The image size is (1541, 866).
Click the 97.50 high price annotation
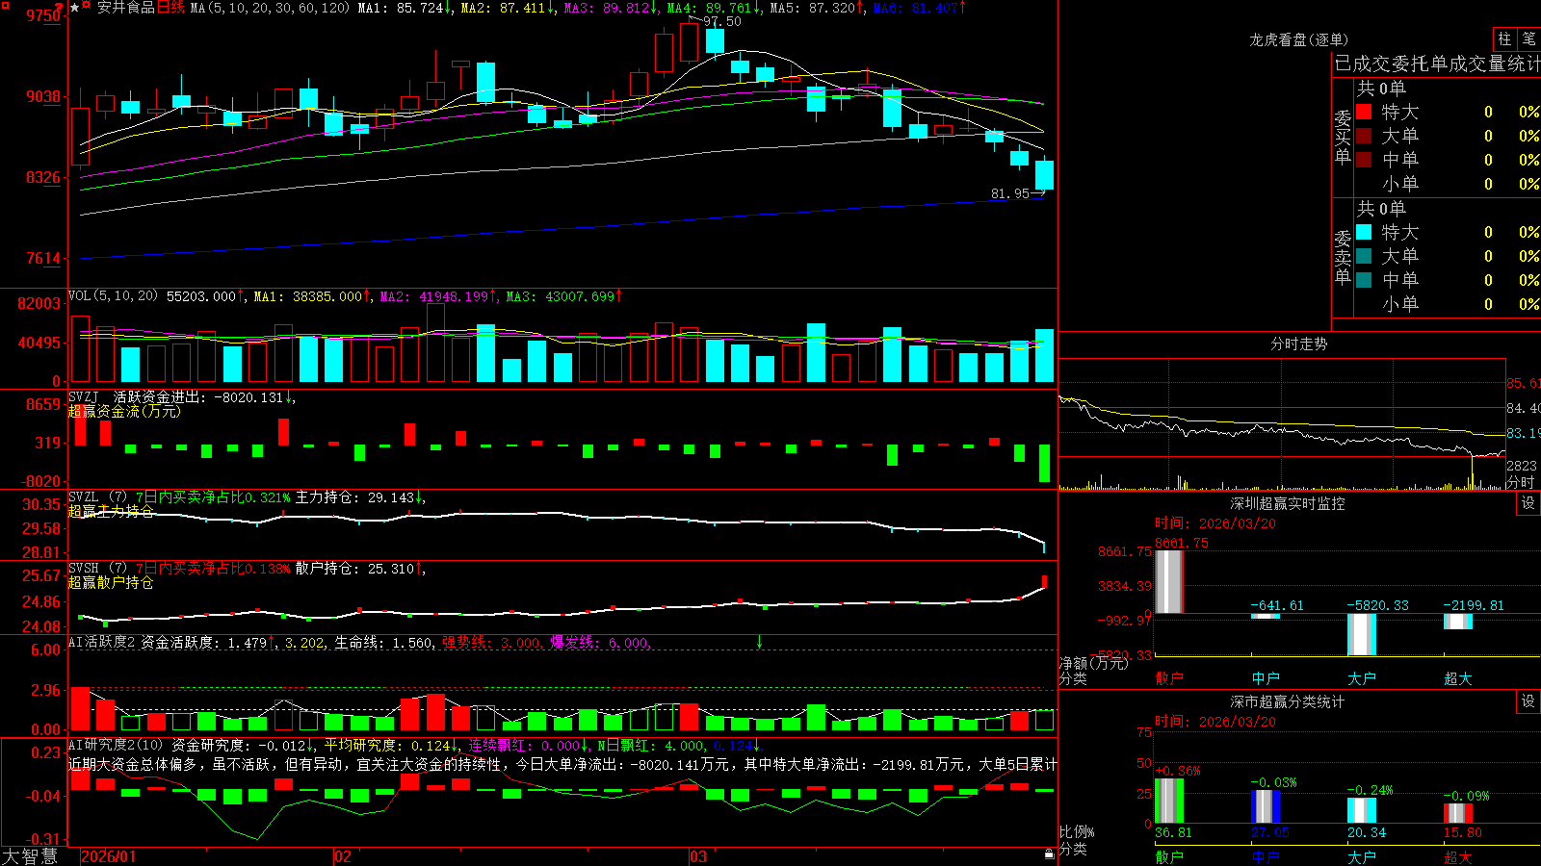(722, 21)
